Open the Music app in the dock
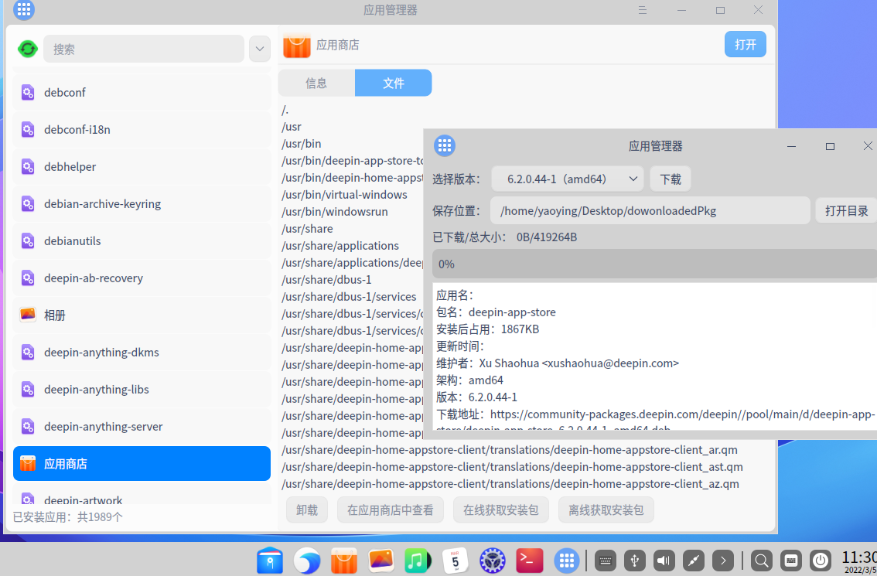Viewport: 877px width, 576px height. (418, 561)
